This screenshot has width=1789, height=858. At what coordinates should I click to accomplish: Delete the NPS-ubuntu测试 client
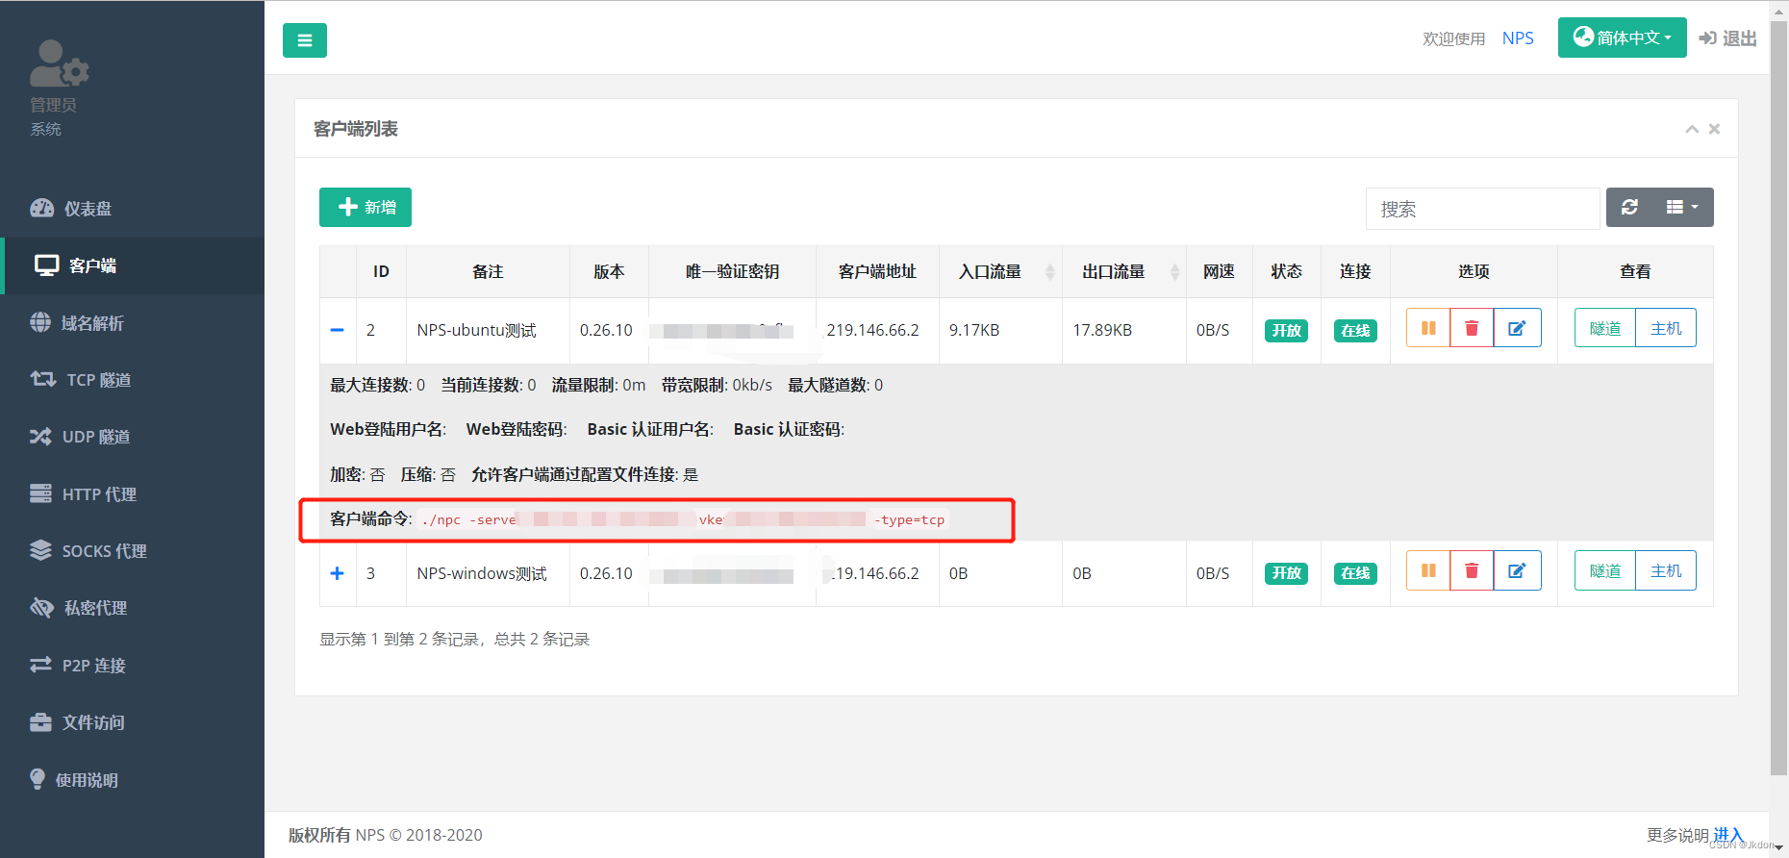tap(1472, 328)
